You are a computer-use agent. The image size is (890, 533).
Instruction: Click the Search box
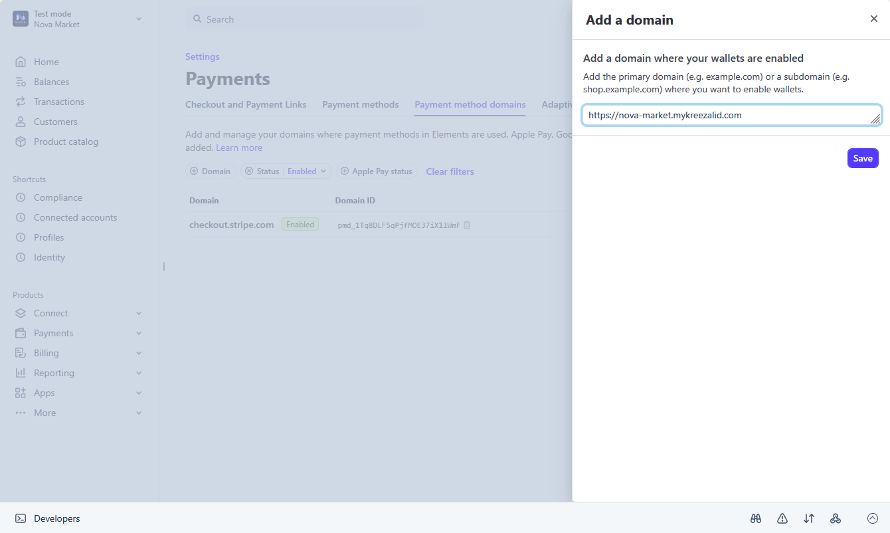pyautogui.click(x=305, y=19)
